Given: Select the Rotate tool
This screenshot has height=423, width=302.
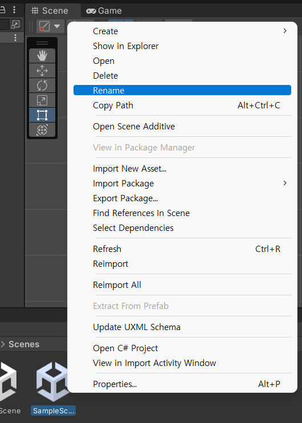Looking at the screenshot, I should [x=42, y=86].
